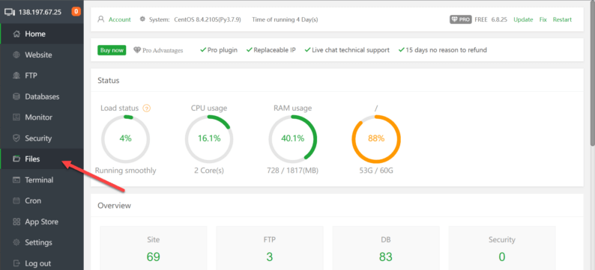Click the Update link
Image resolution: width=595 pixels, height=270 pixels.
(523, 19)
